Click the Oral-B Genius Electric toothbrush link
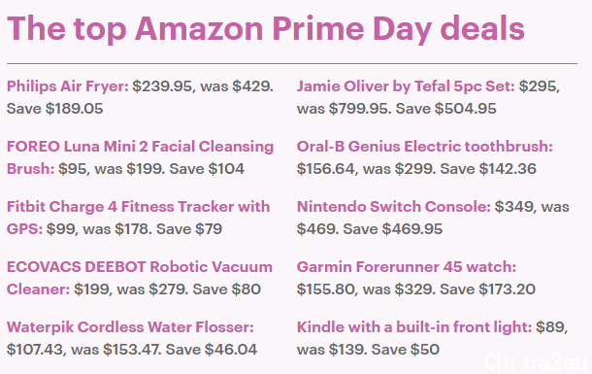 425,147
